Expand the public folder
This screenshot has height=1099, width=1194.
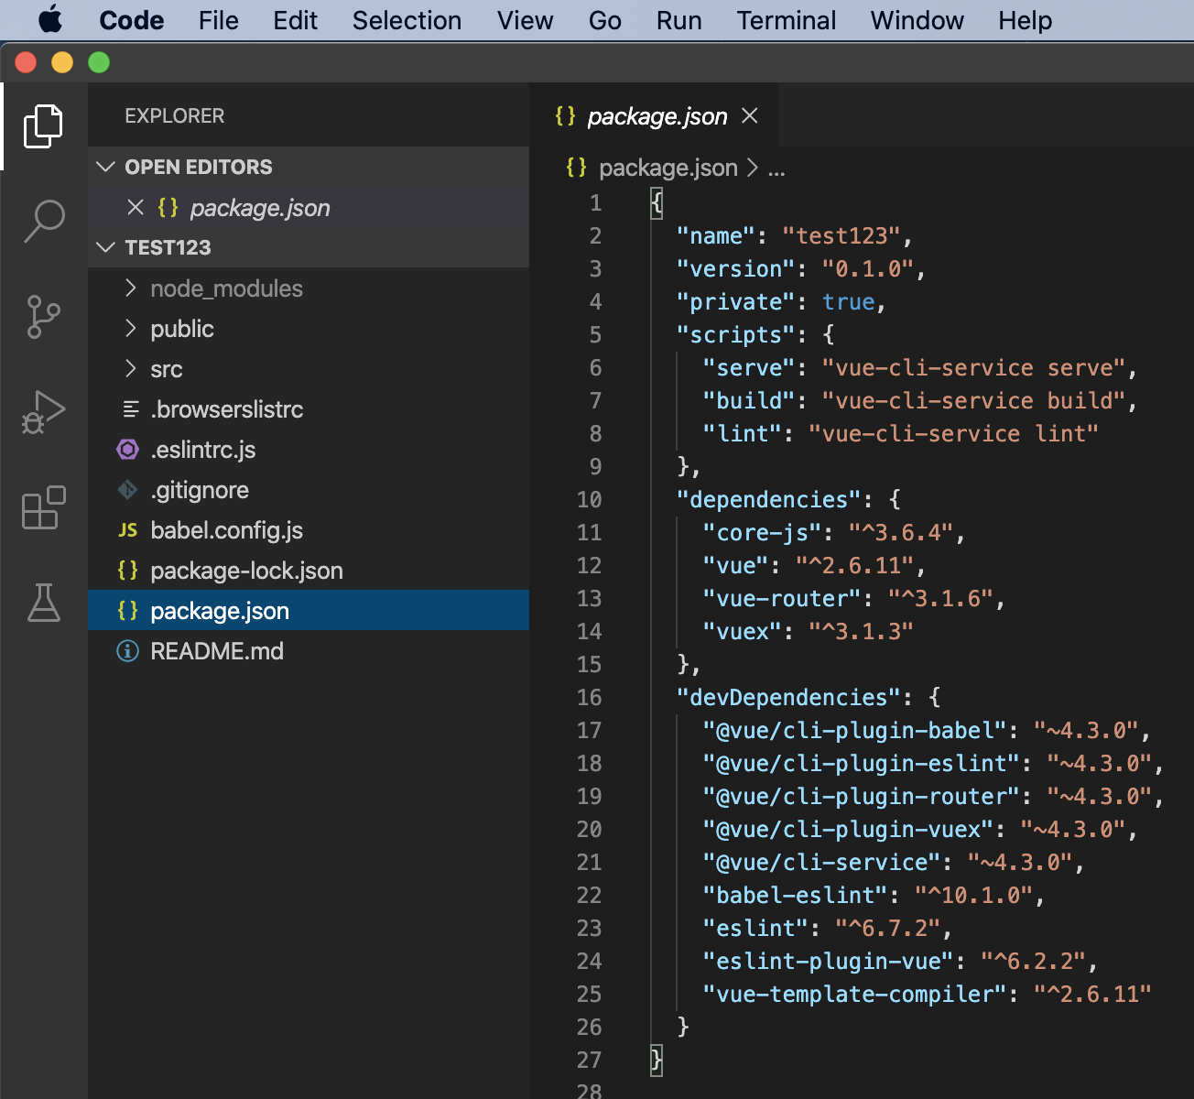[x=130, y=329]
